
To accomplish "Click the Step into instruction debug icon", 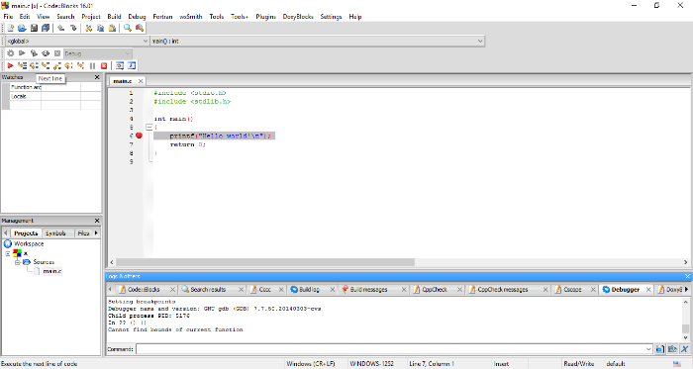I will point(80,65).
